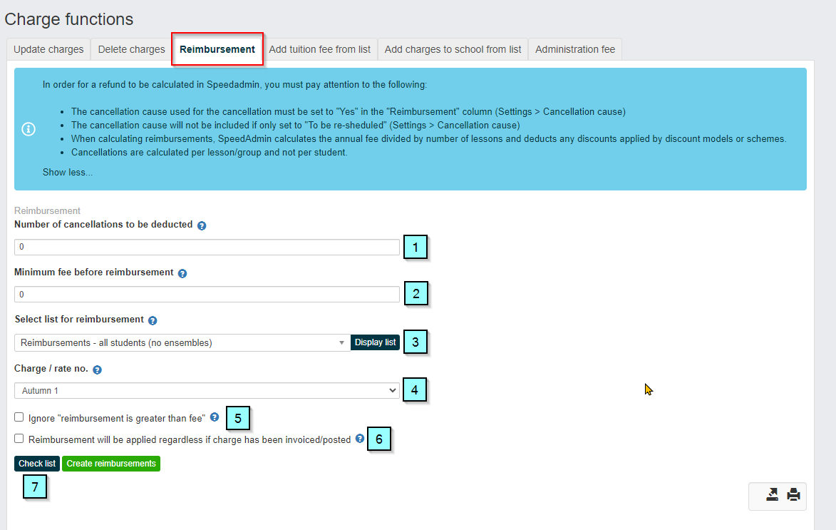The width and height of the screenshot is (836, 530).
Task: Enable Ignore "reimbursement is greater than fee" checkbox
Action: [x=19, y=417]
